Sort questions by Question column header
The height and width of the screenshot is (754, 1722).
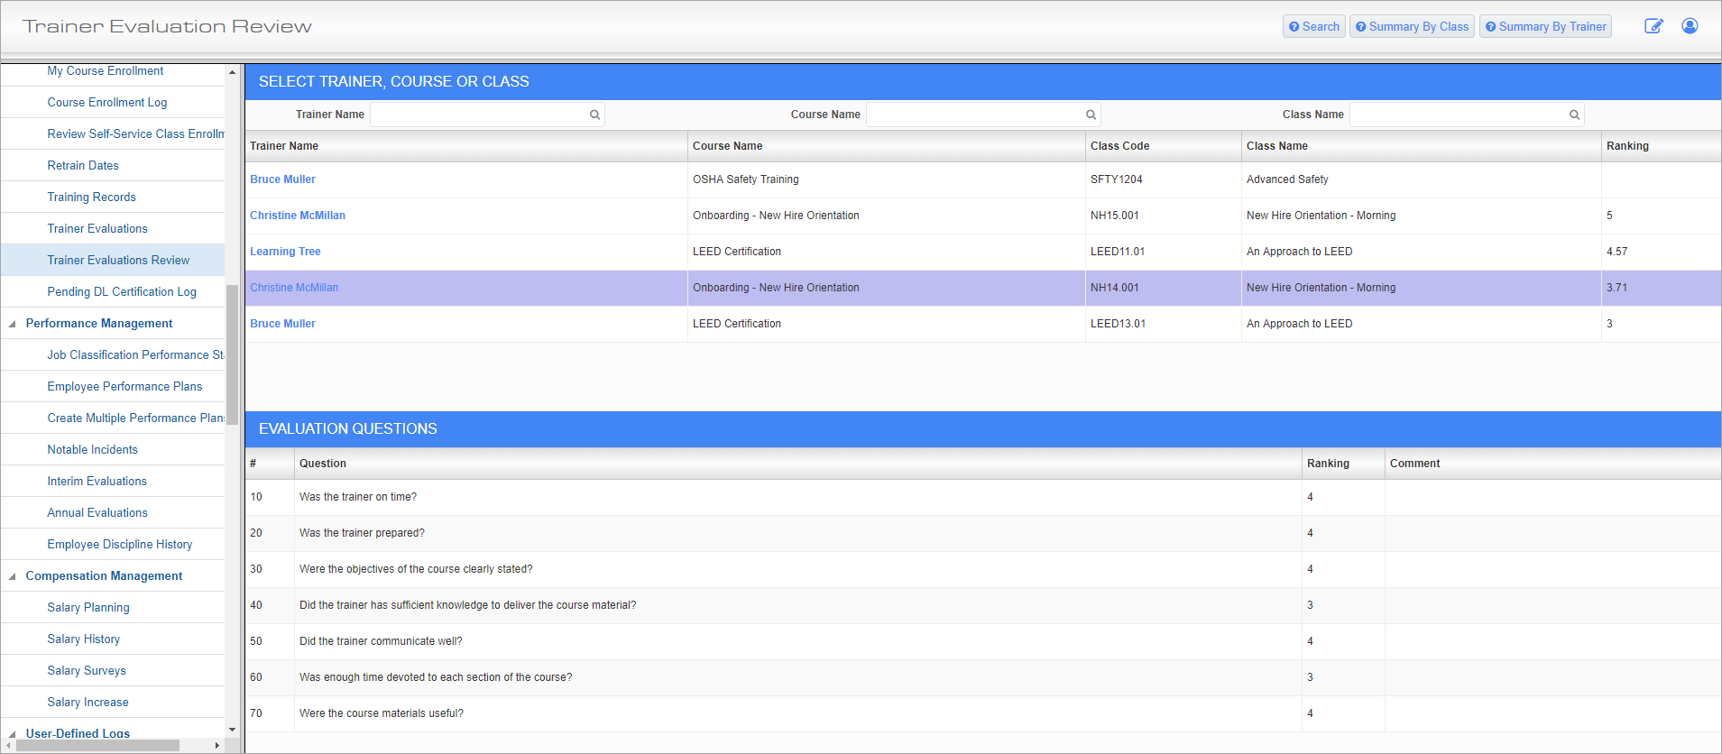(798, 464)
